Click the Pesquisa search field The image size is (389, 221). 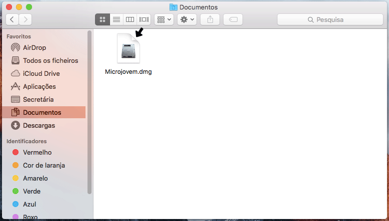[330, 19]
